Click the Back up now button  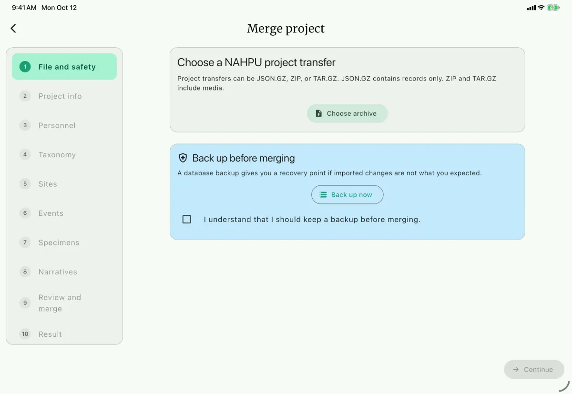347,195
